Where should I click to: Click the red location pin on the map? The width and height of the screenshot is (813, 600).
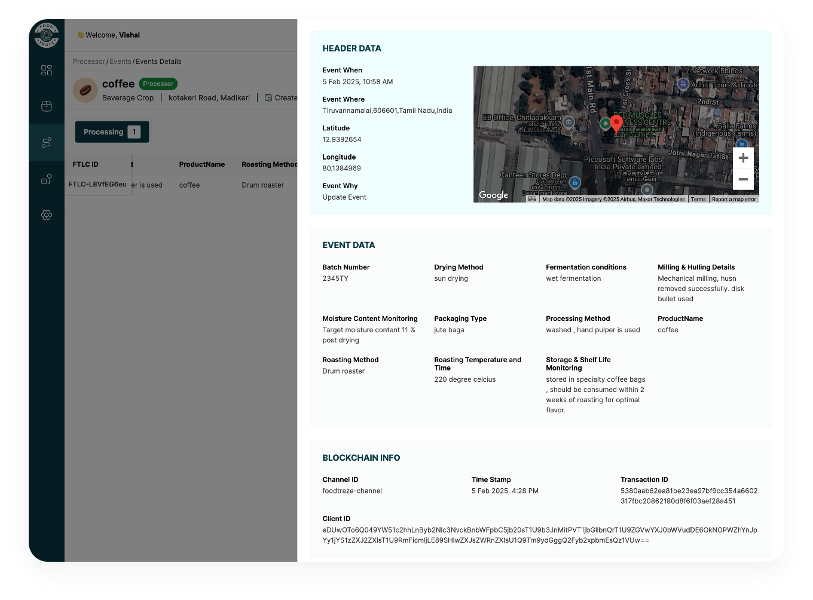(x=616, y=124)
